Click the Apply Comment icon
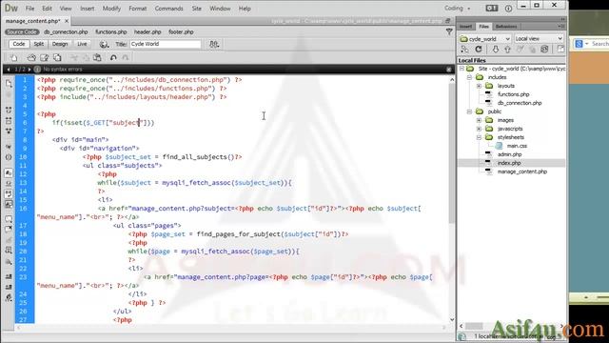 click(9, 218)
